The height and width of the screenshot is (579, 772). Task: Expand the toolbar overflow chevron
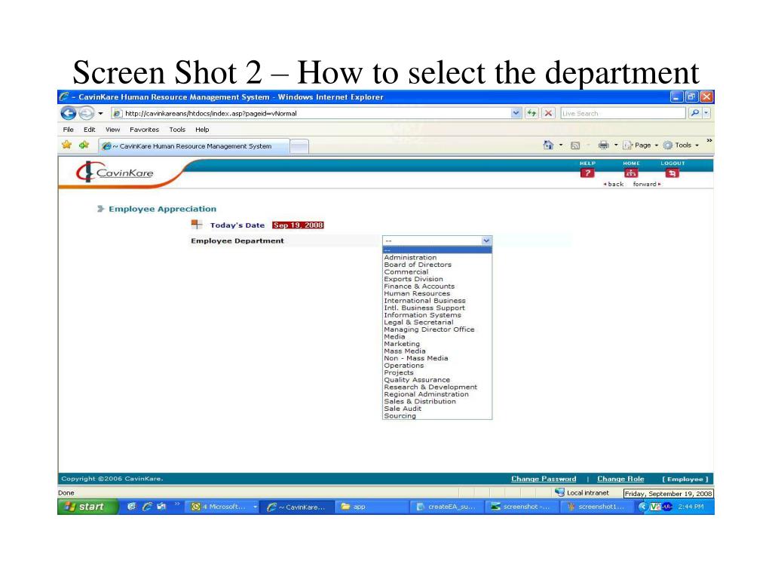pyautogui.click(x=709, y=140)
